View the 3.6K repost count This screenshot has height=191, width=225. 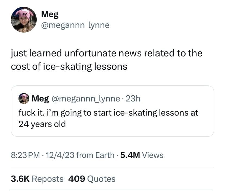click(20, 179)
